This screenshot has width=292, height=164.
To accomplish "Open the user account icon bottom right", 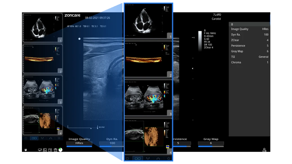I will (264, 150).
